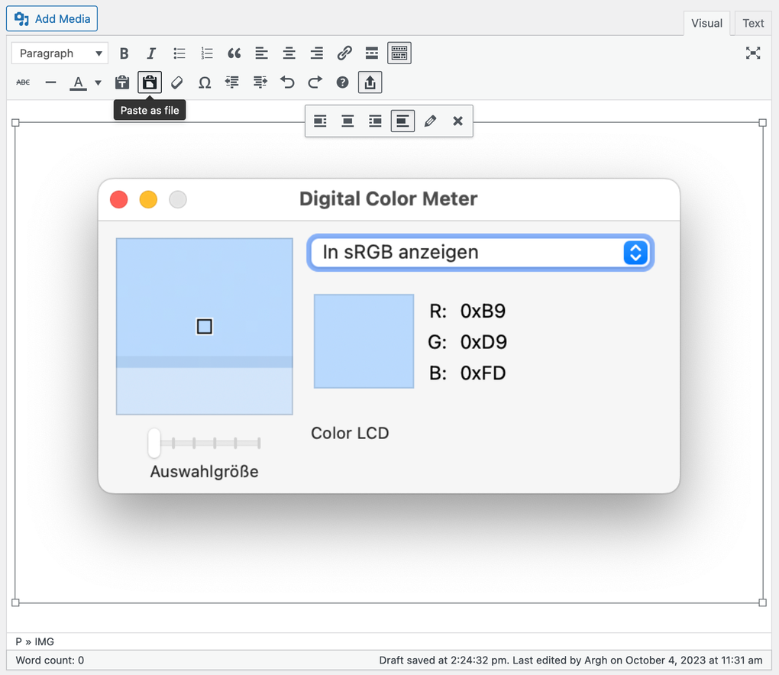Click the Digital Color Meter title

click(388, 199)
